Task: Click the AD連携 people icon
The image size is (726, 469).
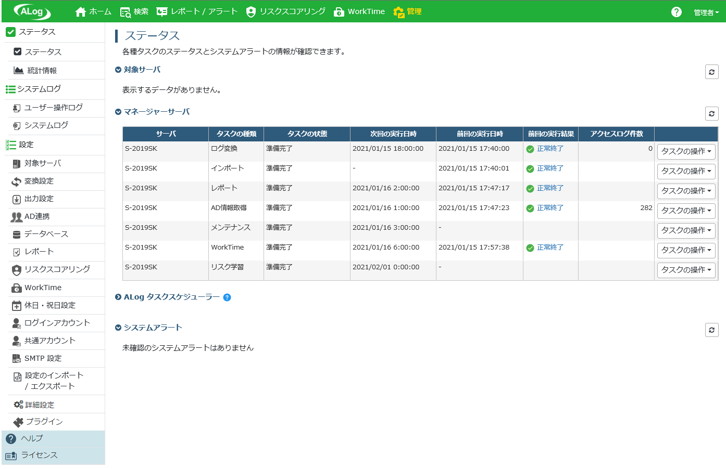Action: (17, 217)
